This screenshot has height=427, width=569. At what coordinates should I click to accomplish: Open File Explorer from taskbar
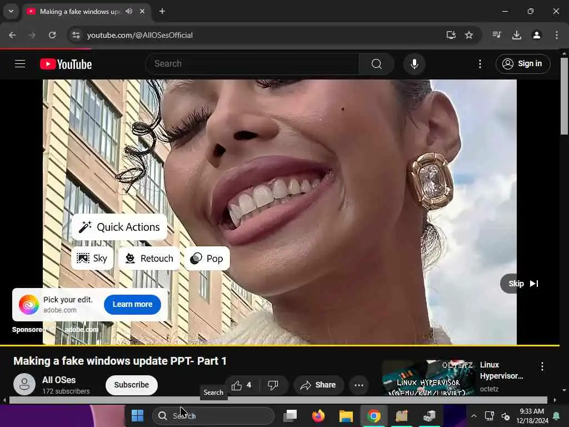(346, 415)
